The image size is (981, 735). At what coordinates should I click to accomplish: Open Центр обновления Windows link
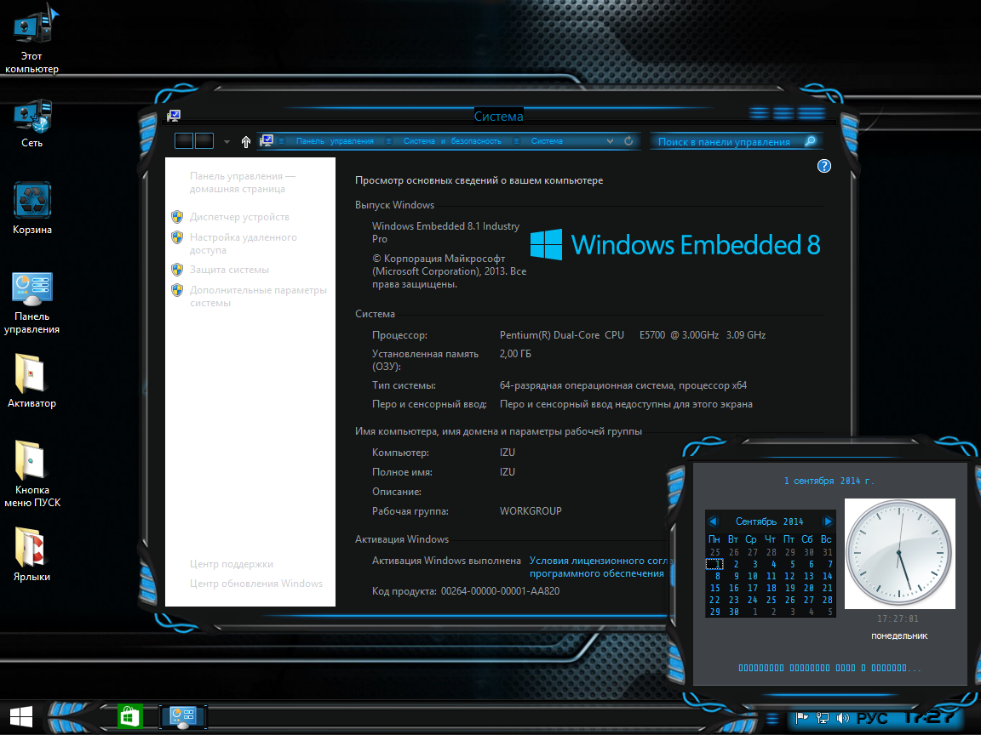[x=256, y=583]
